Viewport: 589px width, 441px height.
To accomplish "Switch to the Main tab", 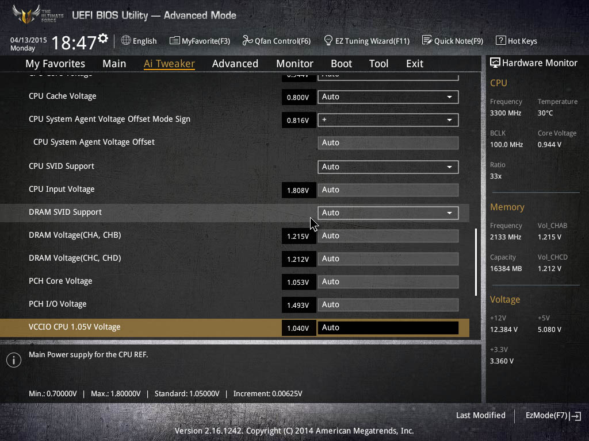I will click(114, 64).
